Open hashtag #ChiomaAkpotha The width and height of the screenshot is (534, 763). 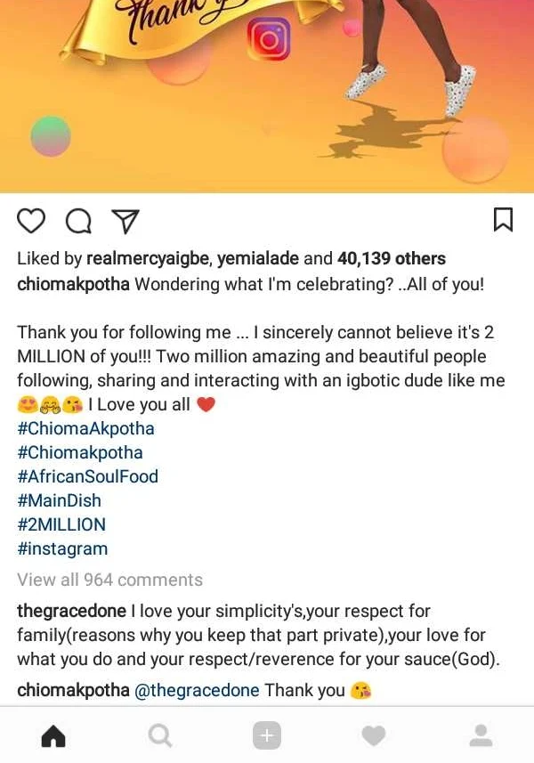(85, 428)
